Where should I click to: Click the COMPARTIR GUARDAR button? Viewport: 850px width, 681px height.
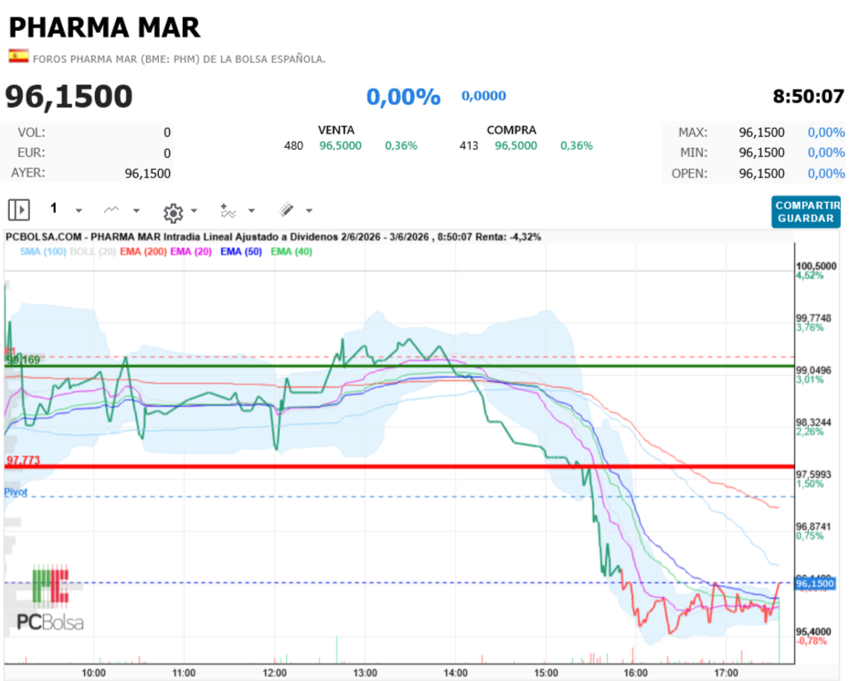click(x=806, y=212)
